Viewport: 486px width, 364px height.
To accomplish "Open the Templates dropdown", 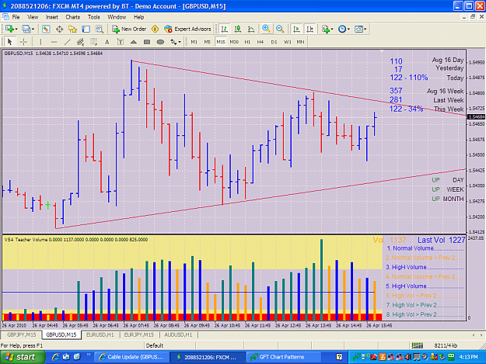I will click(361, 29).
